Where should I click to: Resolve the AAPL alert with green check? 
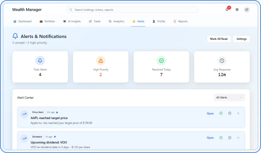pyautogui.click(x=221, y=113)
